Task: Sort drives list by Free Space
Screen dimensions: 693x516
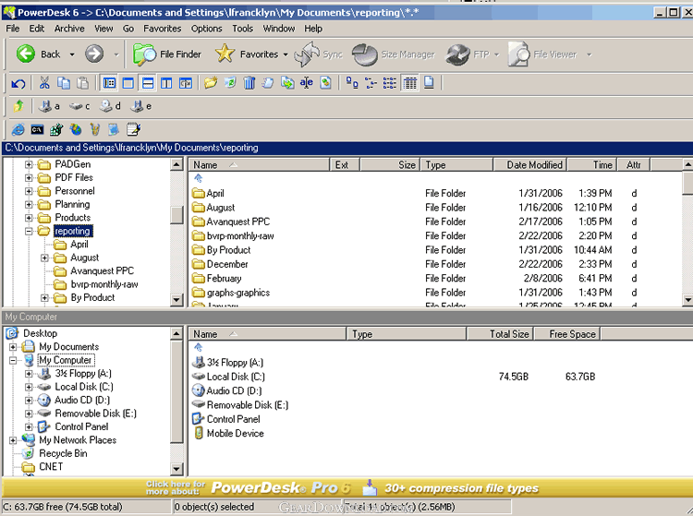Action: point(567,334)
